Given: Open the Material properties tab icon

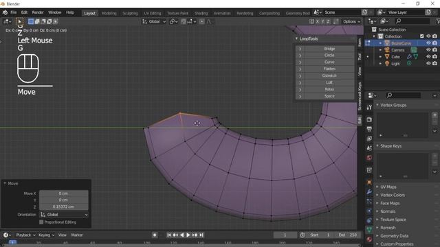Looking at the screenshot, I should (369, 239).
